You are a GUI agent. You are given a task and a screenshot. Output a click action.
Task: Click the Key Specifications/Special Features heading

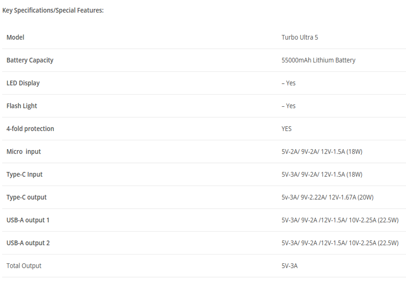click(x=53, y=10)
